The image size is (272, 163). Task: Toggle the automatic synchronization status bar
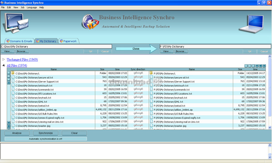coord(46,139)
